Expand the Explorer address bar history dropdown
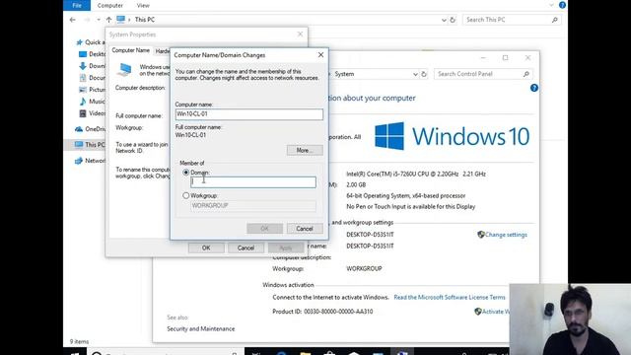Viewport: 631px width, 355px height. [x=444, y=20]
